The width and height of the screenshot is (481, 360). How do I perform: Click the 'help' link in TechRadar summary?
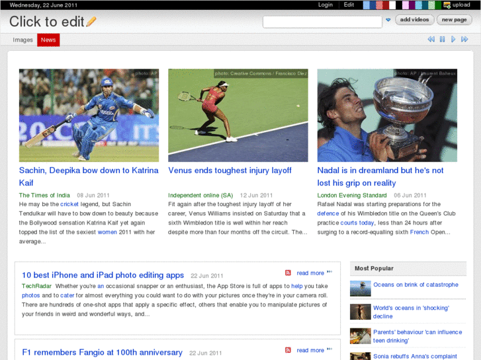[x=296, y=286]
